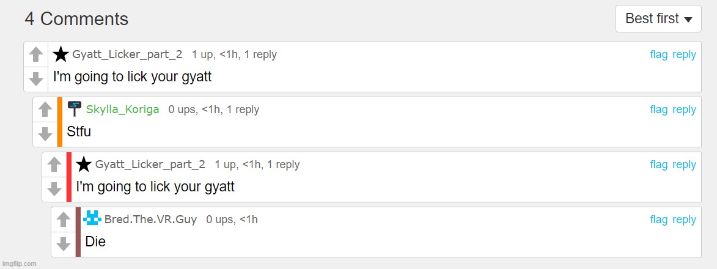Reply to Bred.The.VR.Guy's comment
The image size is (717, 269).
click(684, 219)
